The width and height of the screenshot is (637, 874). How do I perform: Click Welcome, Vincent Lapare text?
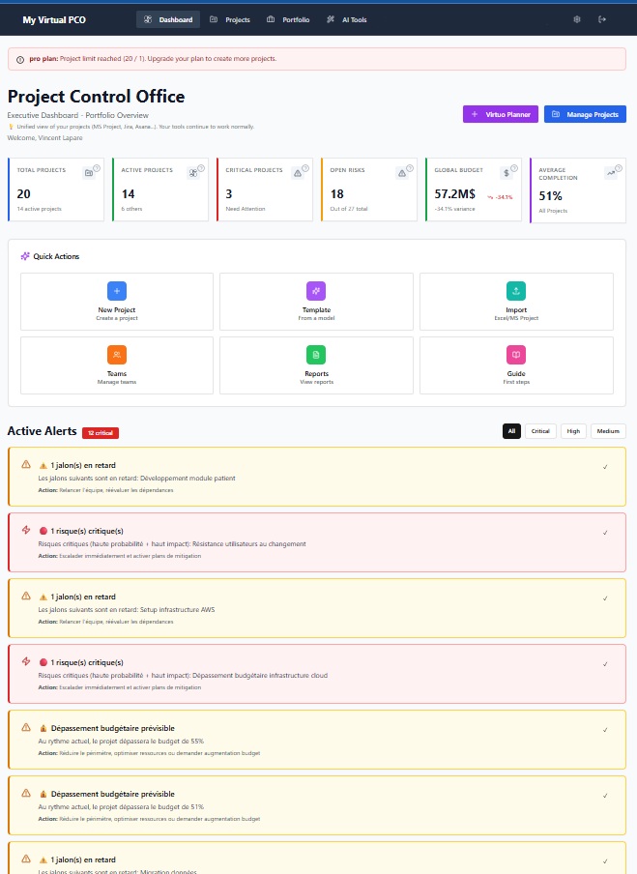click(x=44, y=137)
